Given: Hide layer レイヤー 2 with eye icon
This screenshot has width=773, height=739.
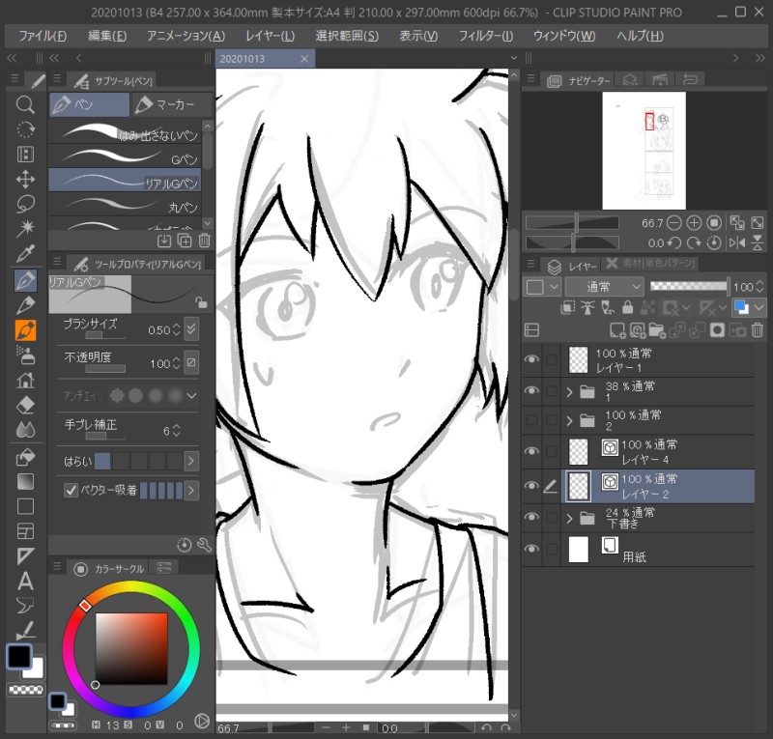Looking at the screenshot, I should pos(531,486).
